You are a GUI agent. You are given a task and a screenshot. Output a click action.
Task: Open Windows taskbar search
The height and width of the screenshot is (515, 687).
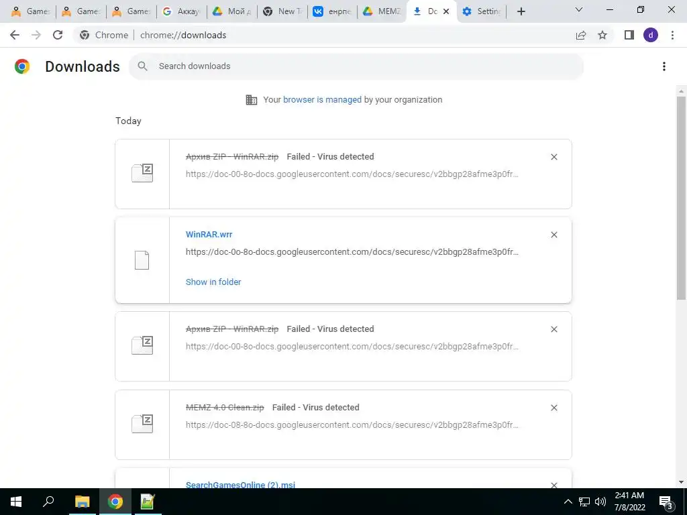point(48,502)
